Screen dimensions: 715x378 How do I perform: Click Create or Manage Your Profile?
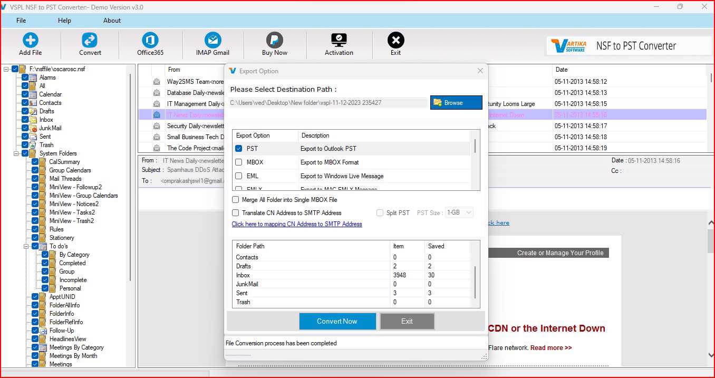pos(560,253)
